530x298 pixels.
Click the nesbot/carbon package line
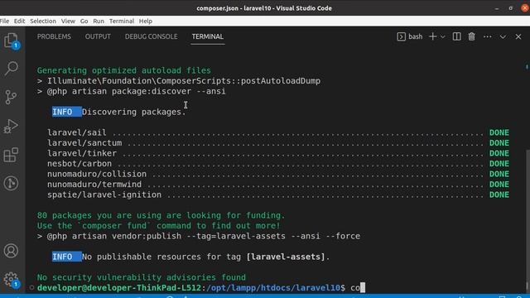click(278, 164)
